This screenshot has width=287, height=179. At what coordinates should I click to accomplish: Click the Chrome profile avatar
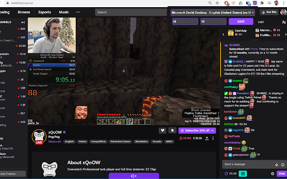276,3
